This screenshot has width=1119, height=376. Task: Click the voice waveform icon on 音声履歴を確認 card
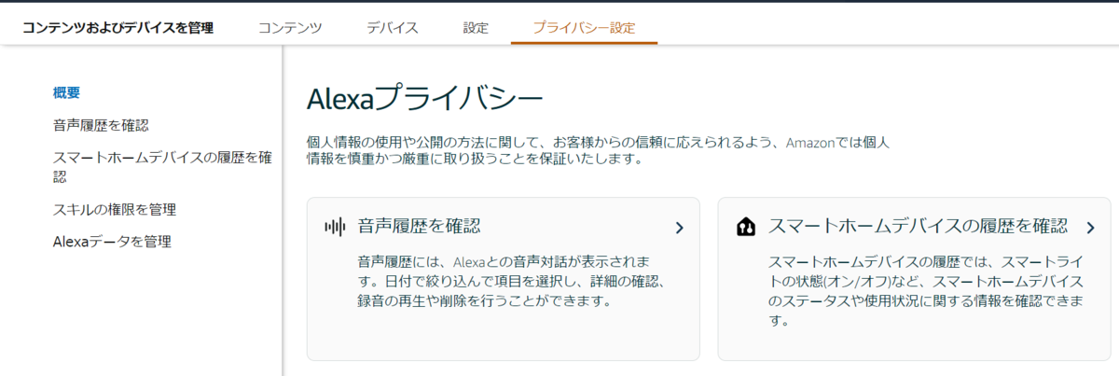[335, 227]
